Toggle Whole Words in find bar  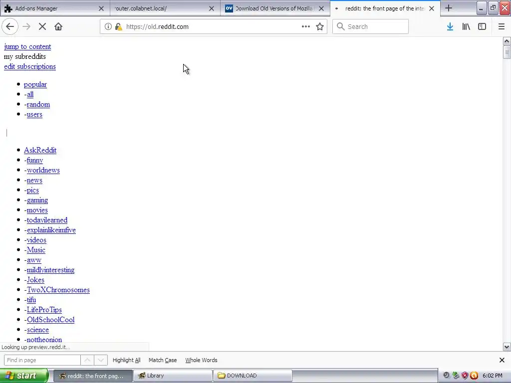point(201,360)
